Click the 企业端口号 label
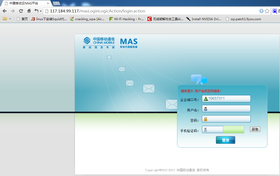 coord(190,100)
